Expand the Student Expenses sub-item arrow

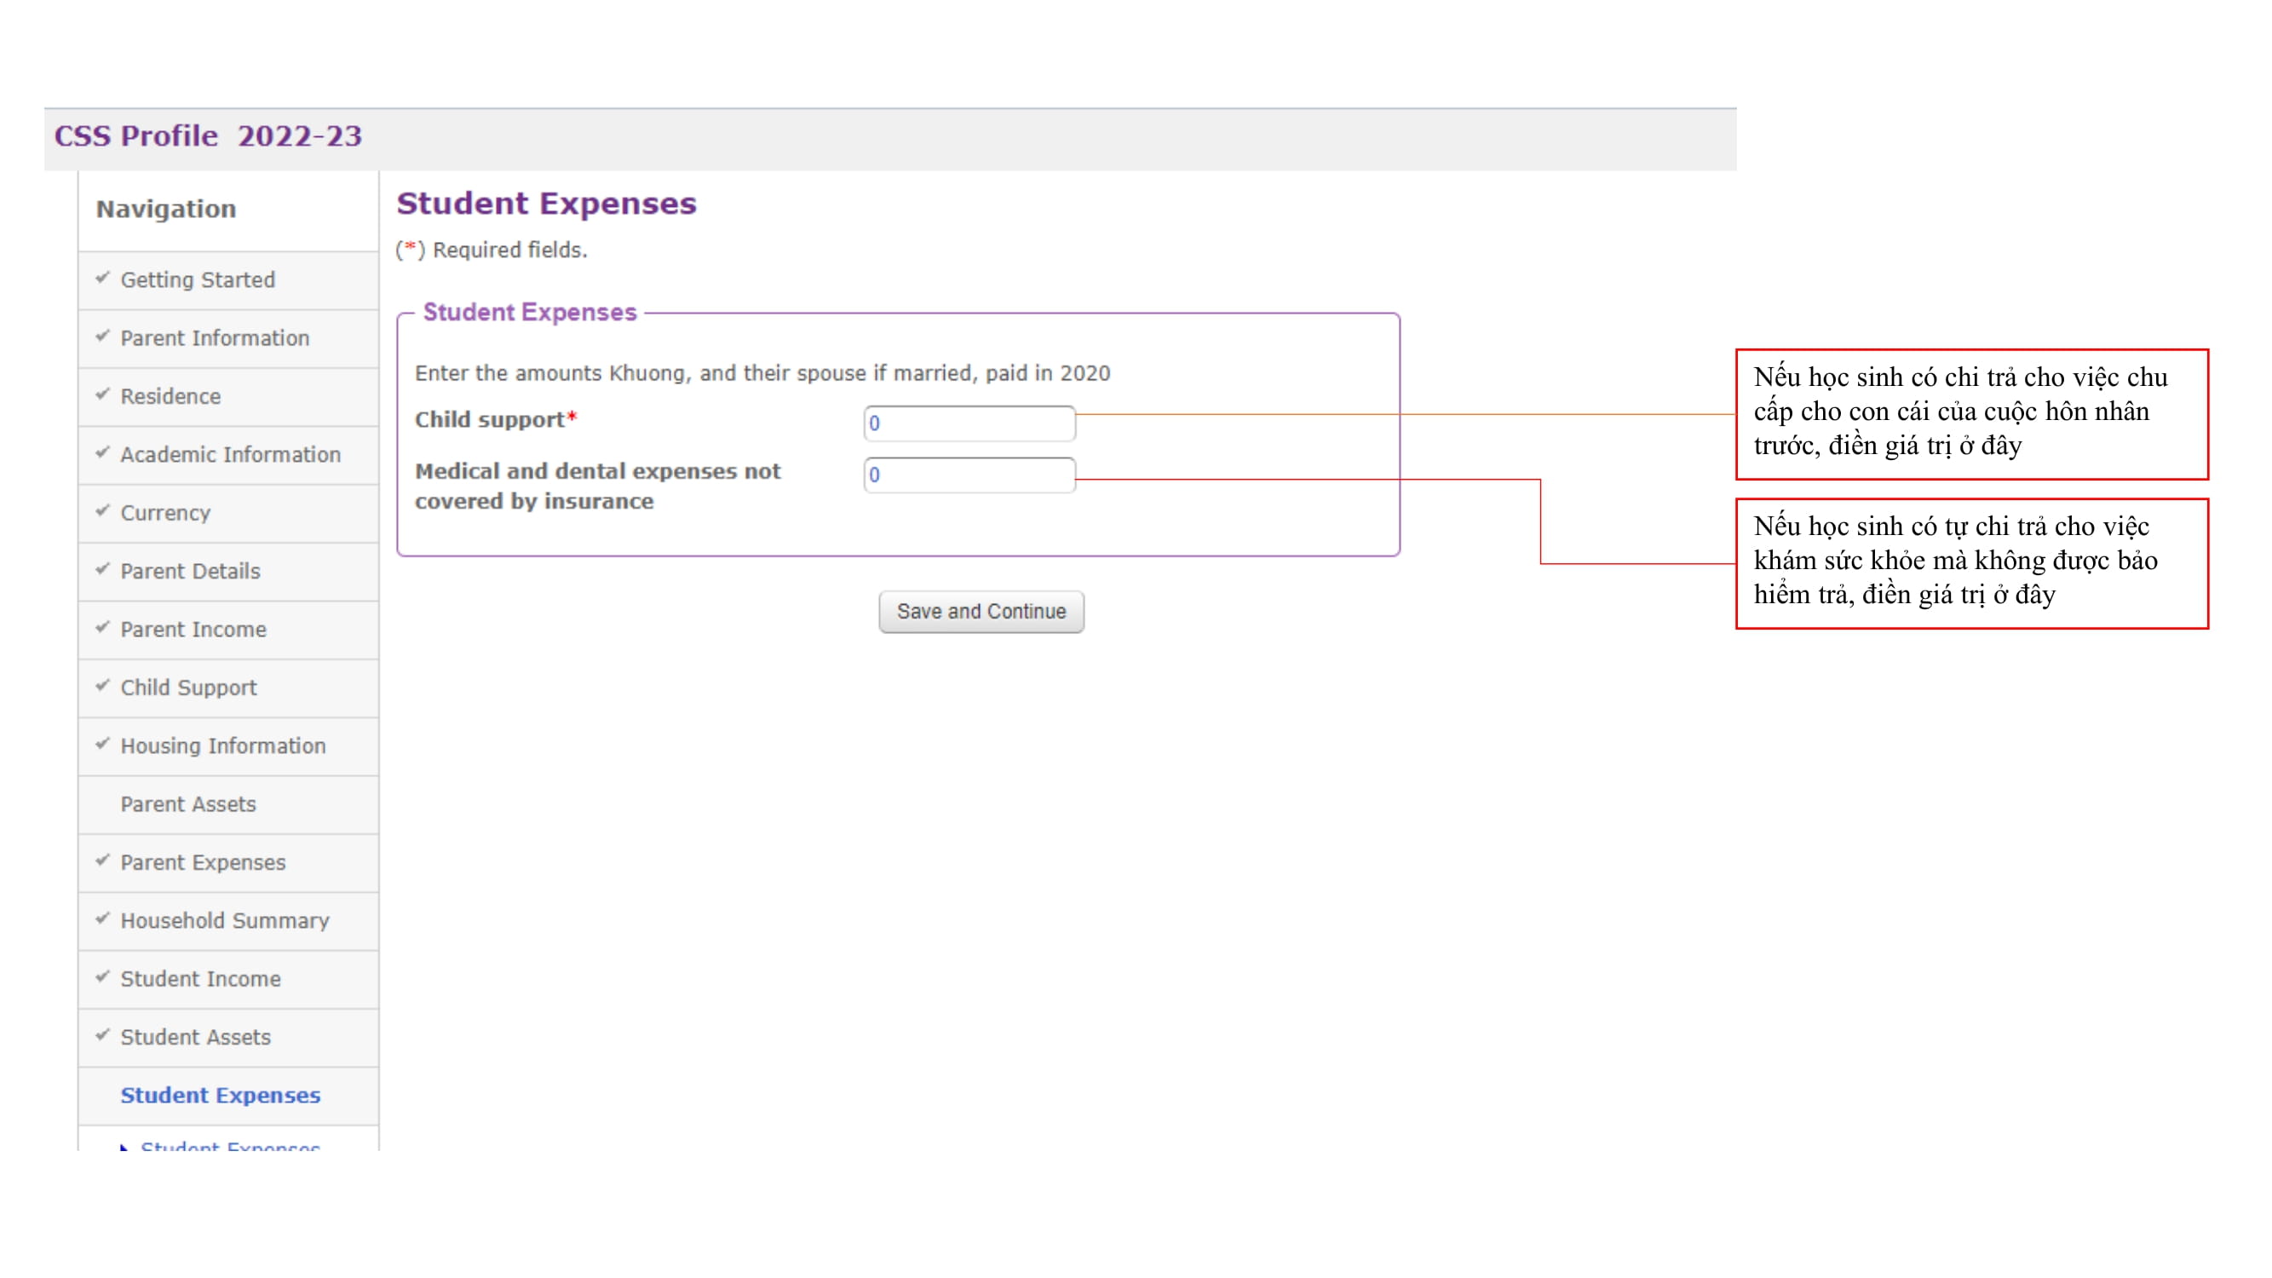point(124,1147)
